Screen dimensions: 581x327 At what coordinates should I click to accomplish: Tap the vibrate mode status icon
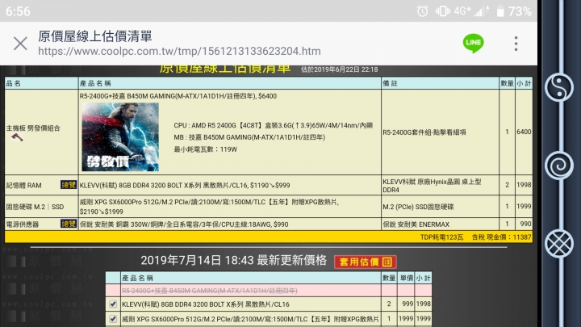click(443, 11)
